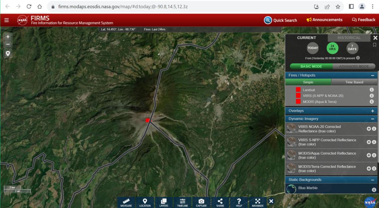This screenshot has width=379, height=208.
Task: Click the Location tool icon
Action: point(145,202)
